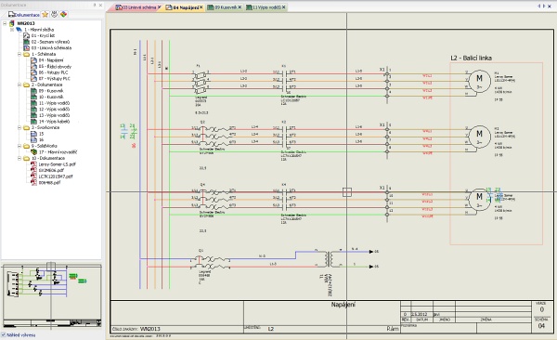The width and height of the screenshot is (557, 340).
Task: Collapse the WG2013 project root node
Action: [x=5, y=23]
